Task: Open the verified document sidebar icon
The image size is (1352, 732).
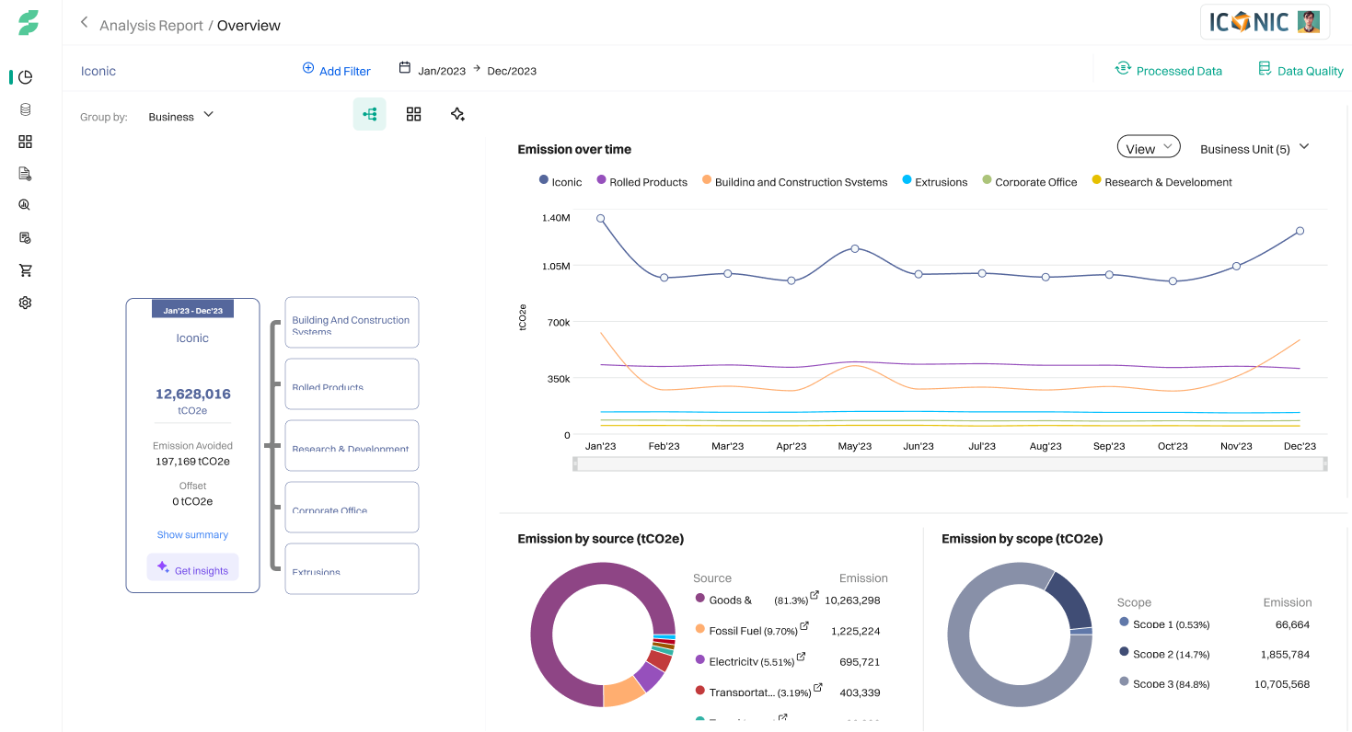Action: pyautogui.click(x=26, y=237)
